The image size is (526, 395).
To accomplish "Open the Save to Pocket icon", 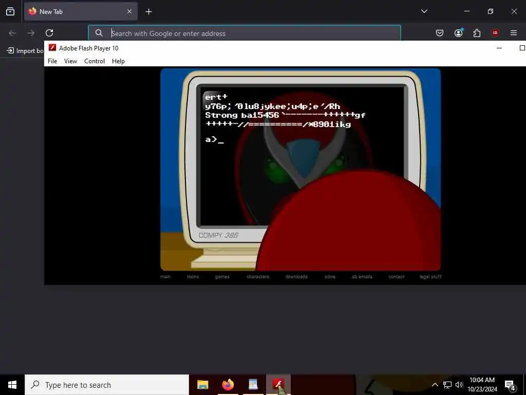I will [440, 33].
